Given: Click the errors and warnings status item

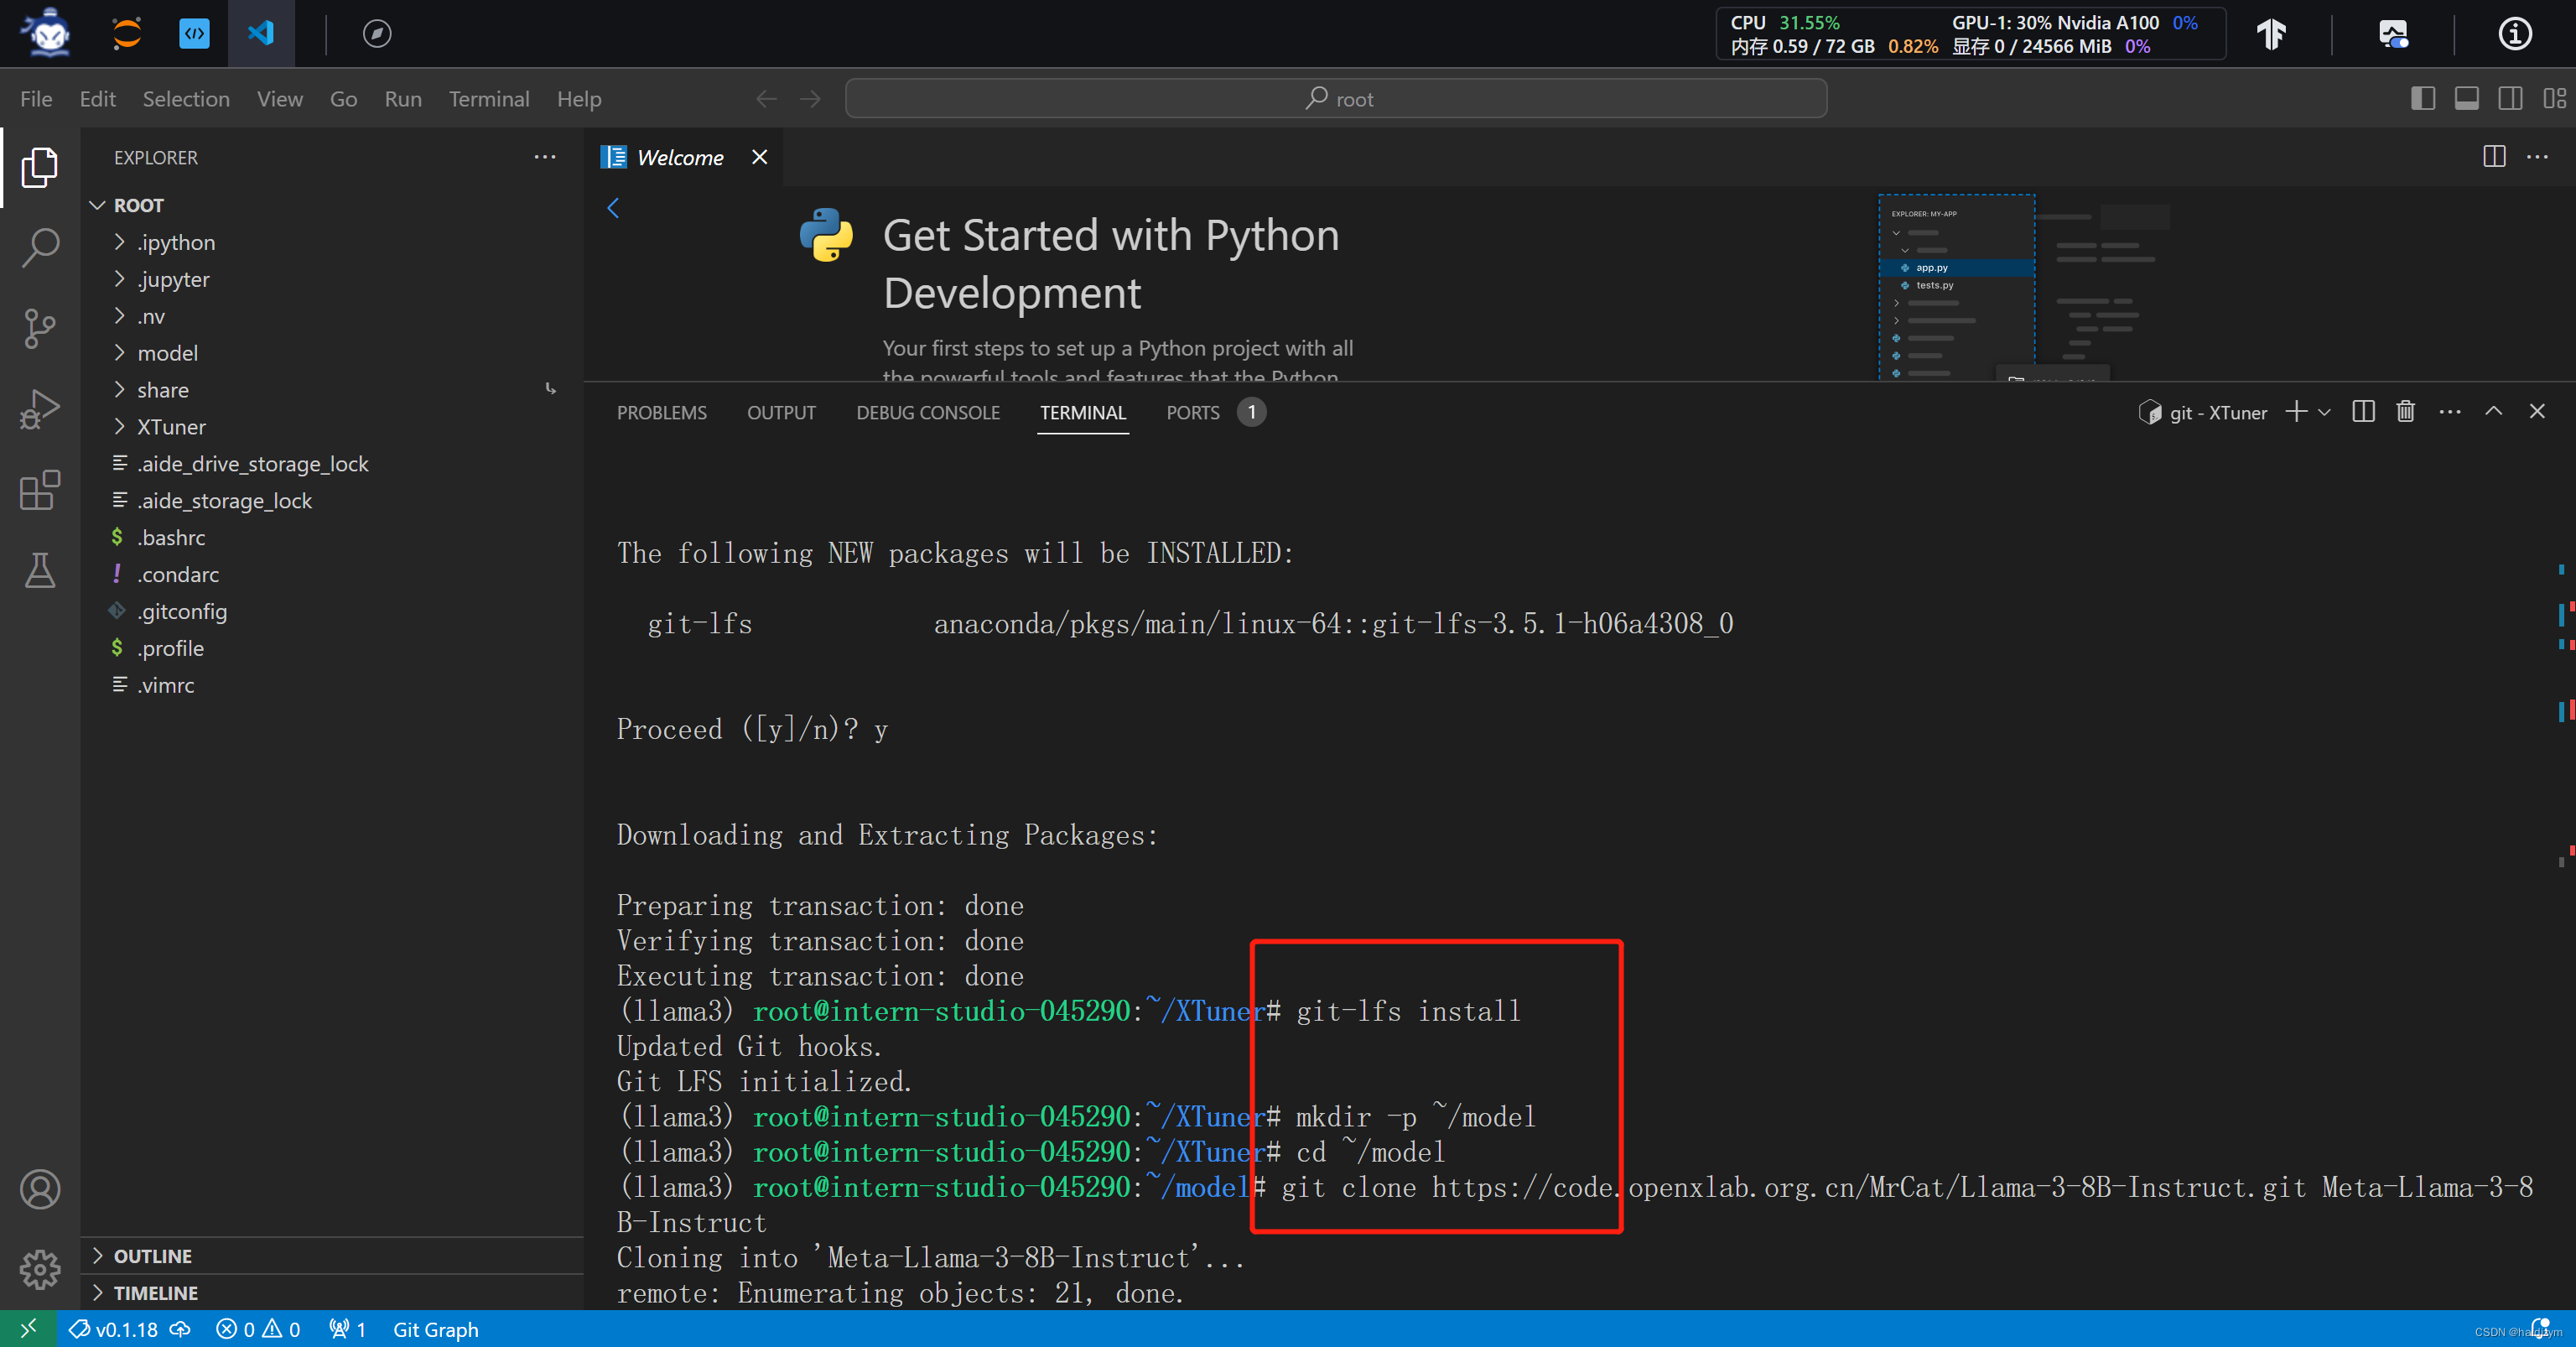Looking at the screenshot, I should (x=258, y=1329).
